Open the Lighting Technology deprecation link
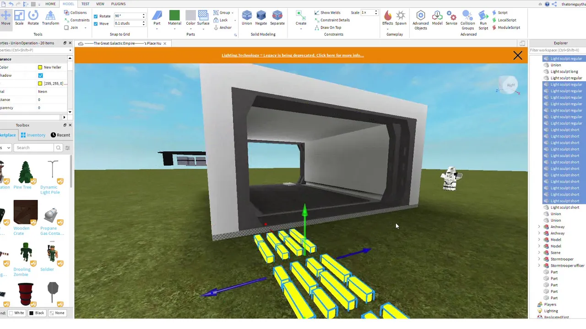 293,55
